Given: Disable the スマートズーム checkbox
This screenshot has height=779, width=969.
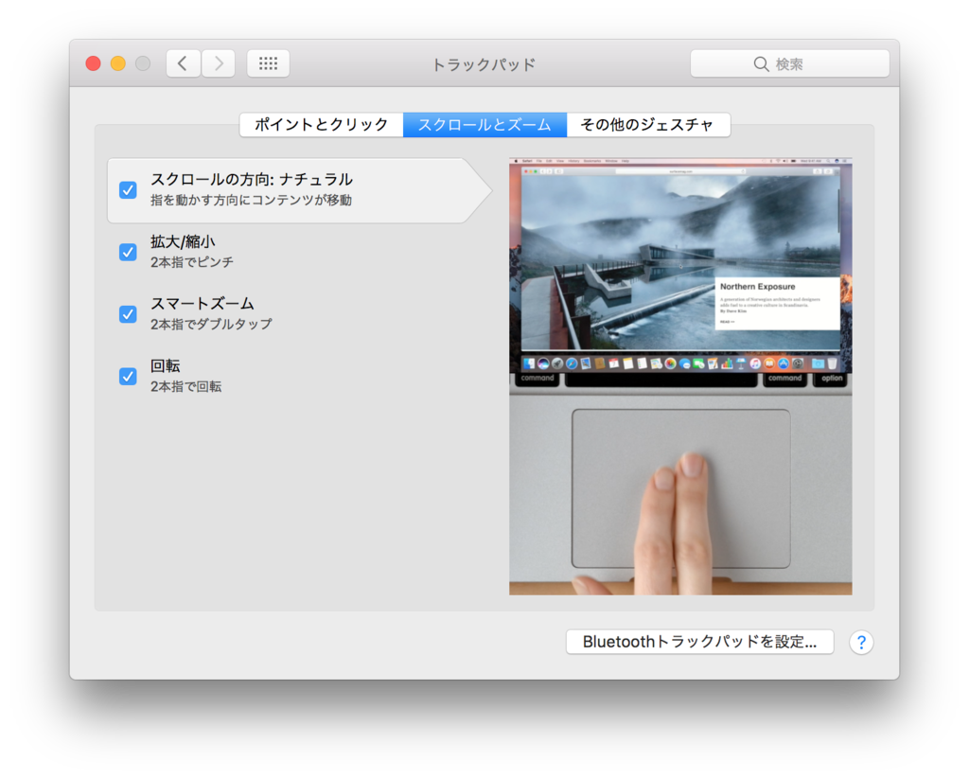Looking at the screenshot, I should pos(128,314).
